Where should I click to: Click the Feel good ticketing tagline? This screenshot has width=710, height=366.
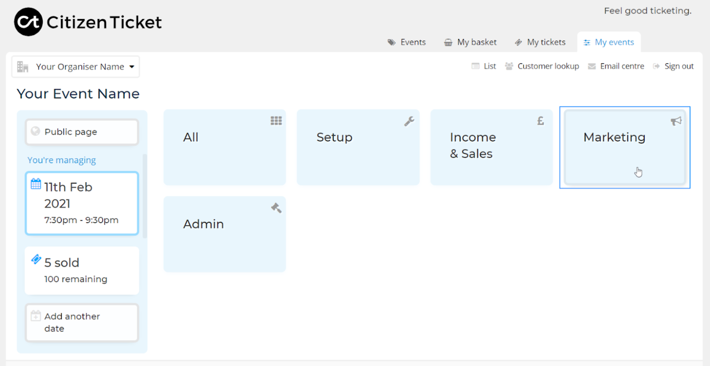[648, 11]
